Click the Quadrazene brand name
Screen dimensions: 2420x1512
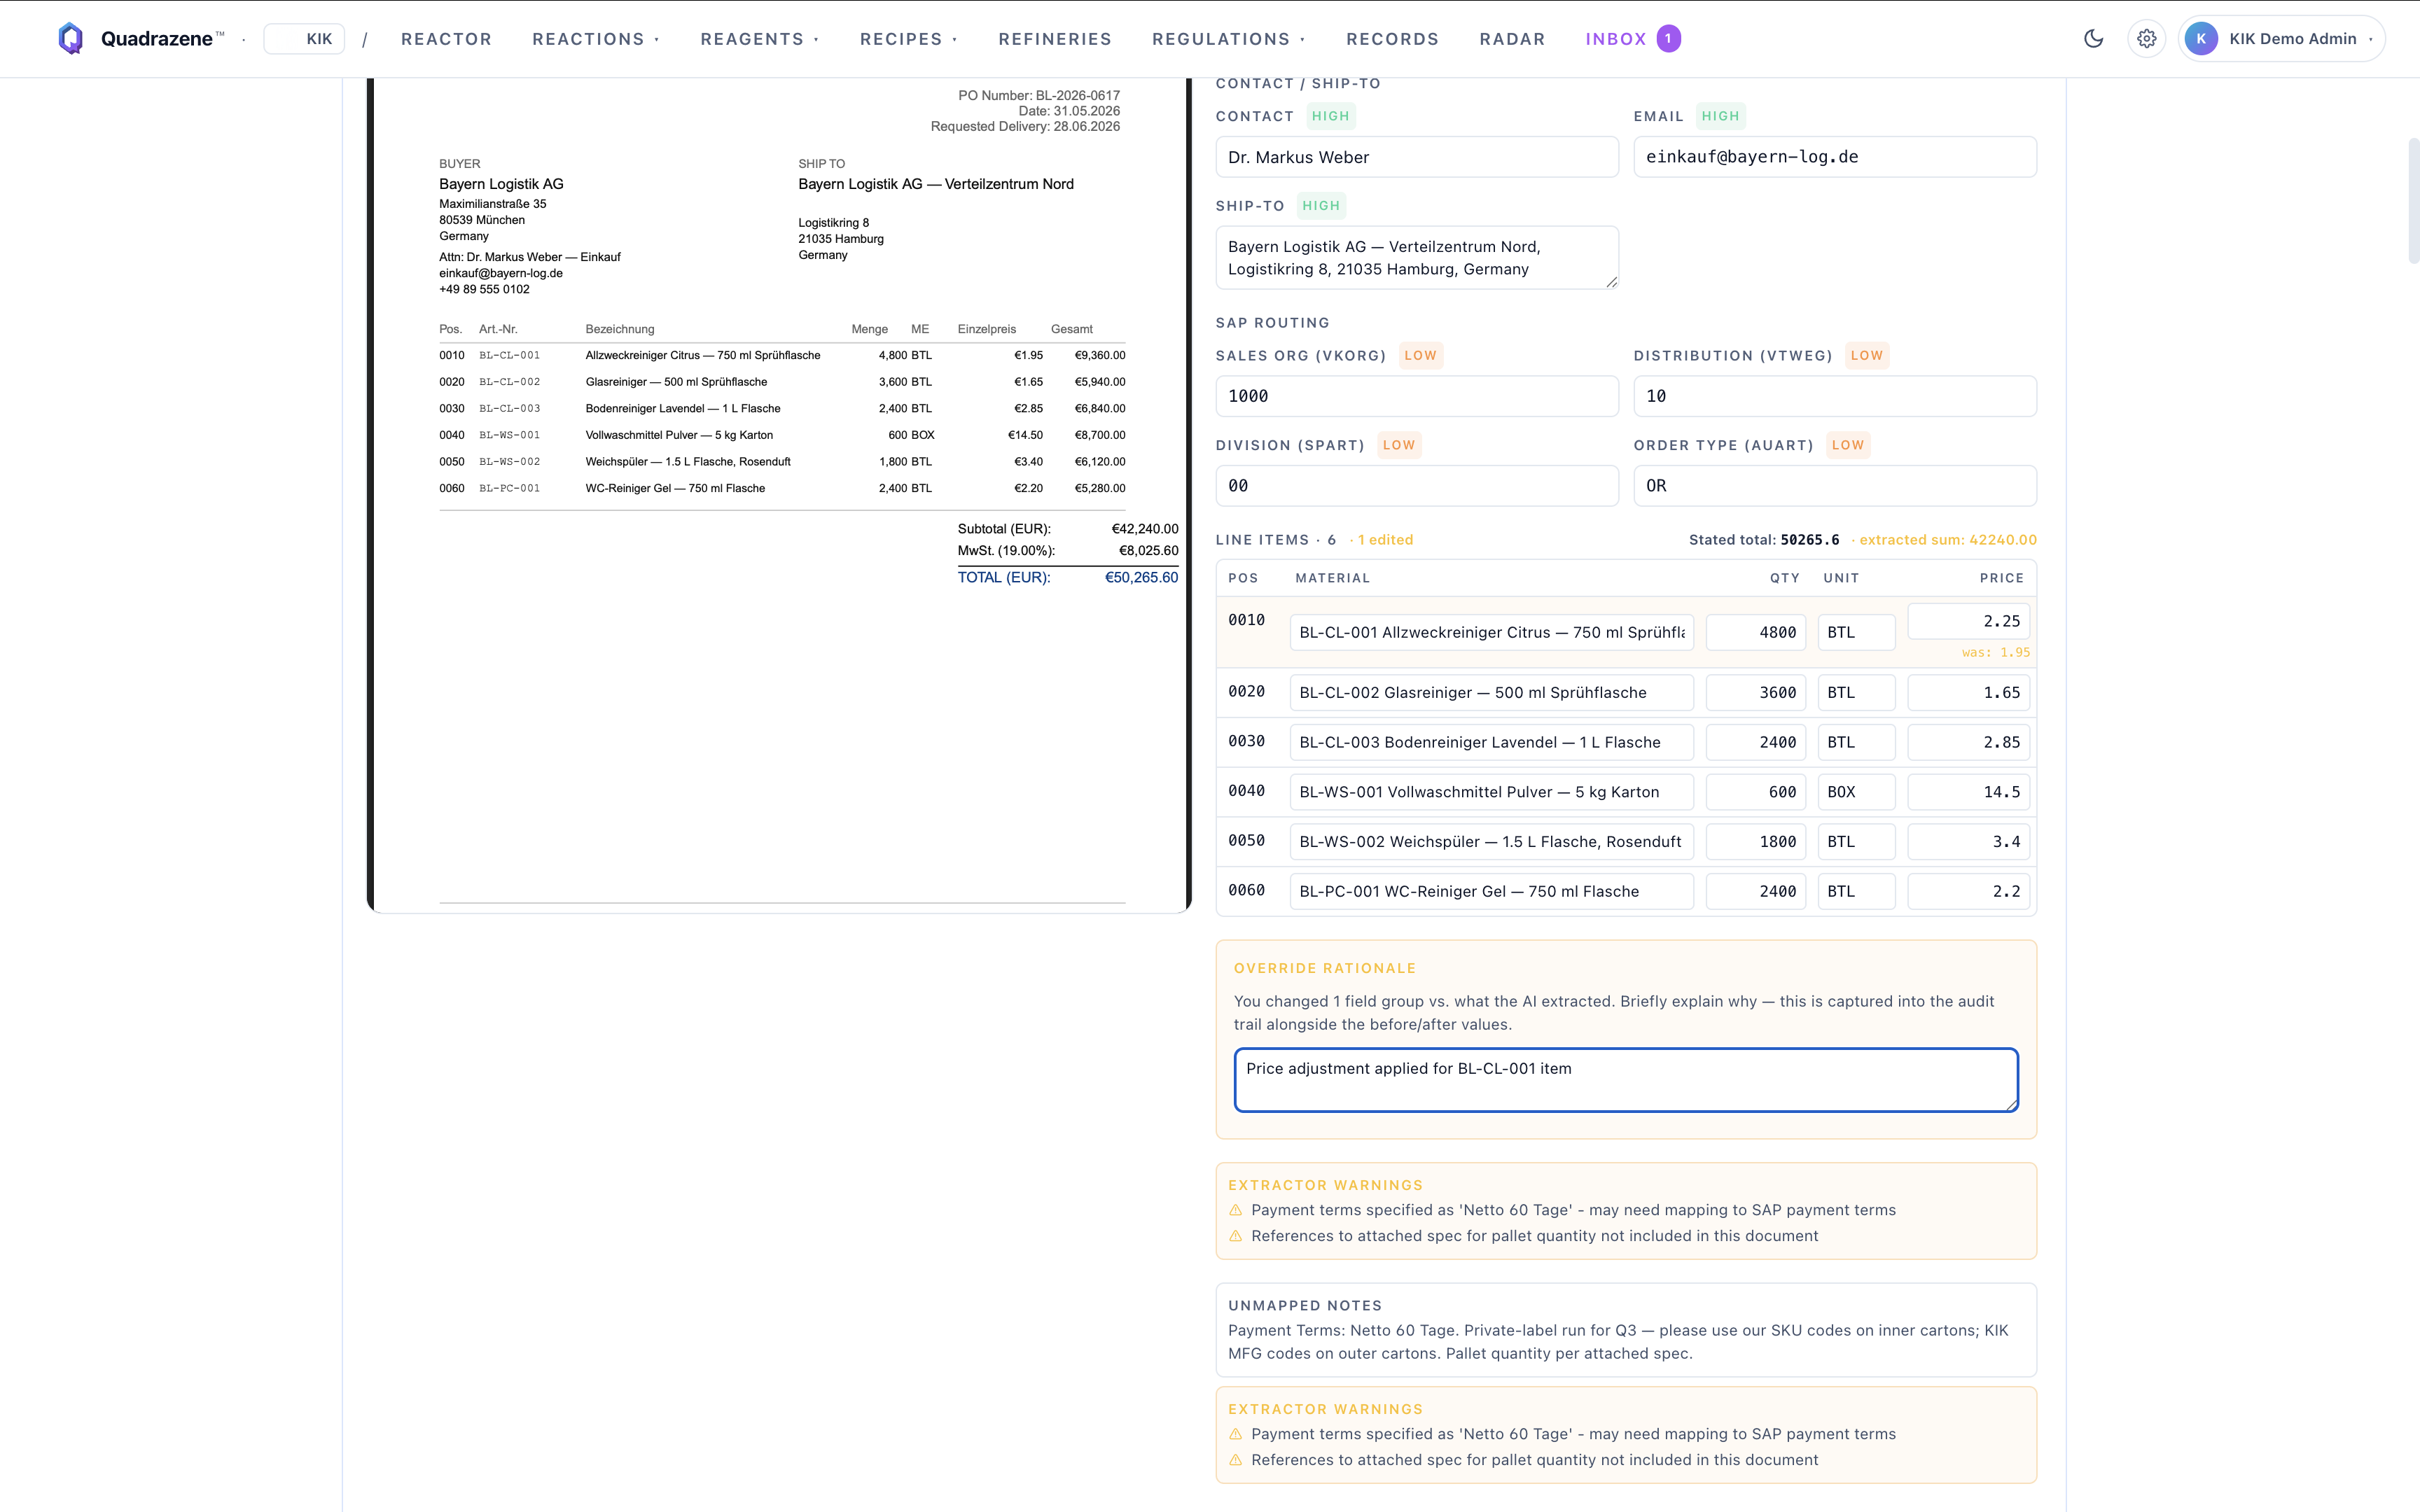(157, 39)
